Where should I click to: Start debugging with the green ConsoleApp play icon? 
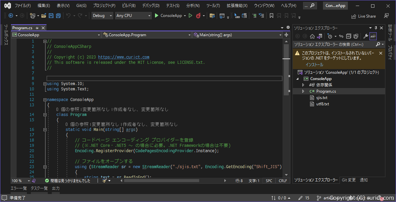pyautogui.click(x=157, y=15)
